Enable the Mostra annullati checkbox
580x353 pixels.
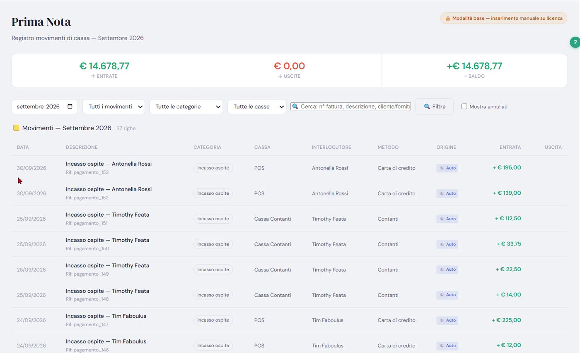tap(464, 106)
